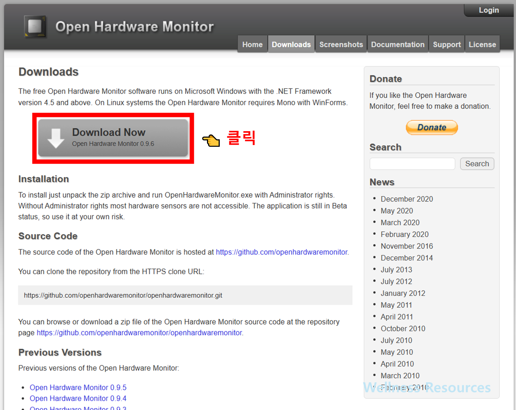Viewport: 516px width, 410px height.
Task: Click the News sidebar heading
Action: point(382,182)
